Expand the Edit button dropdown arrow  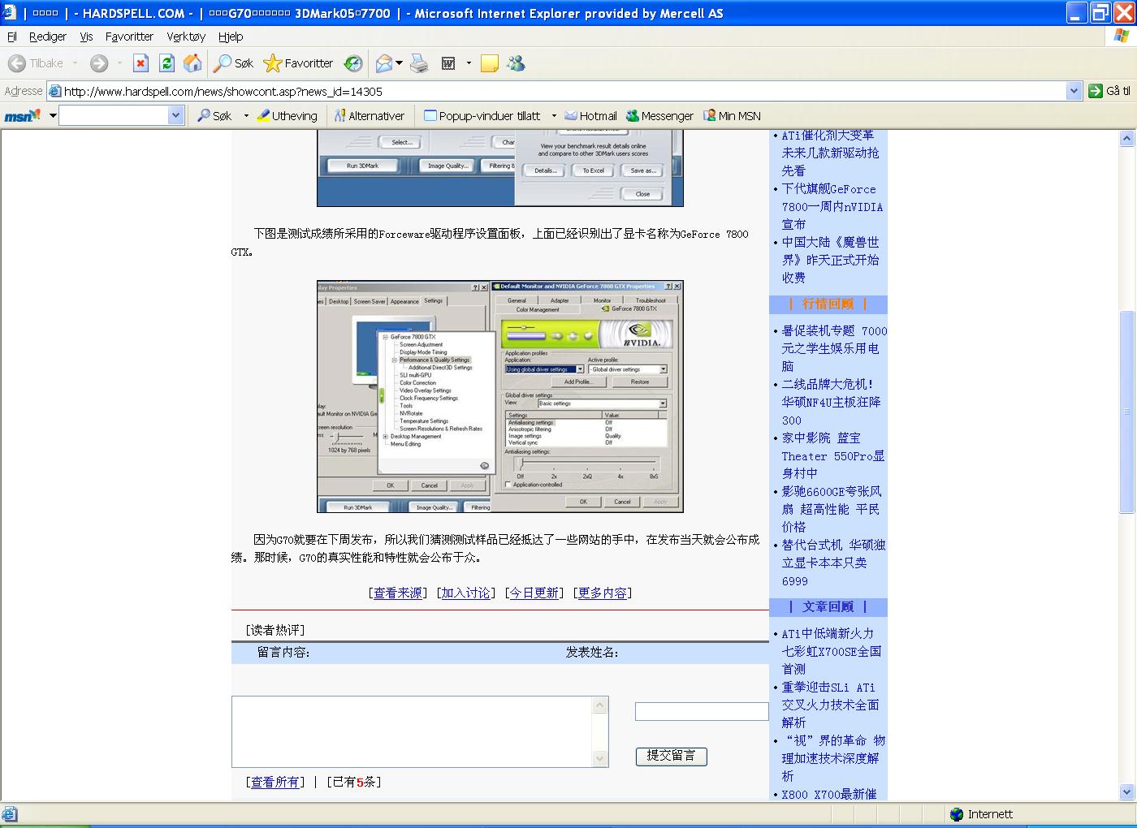coord(469,63)
